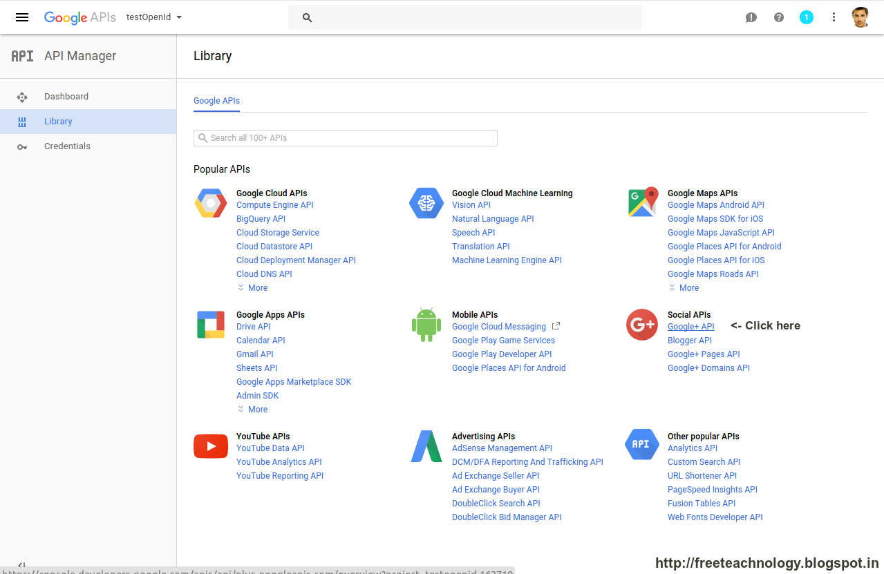
Task: Select Library in the sidebar
Action: coord(88,122)
